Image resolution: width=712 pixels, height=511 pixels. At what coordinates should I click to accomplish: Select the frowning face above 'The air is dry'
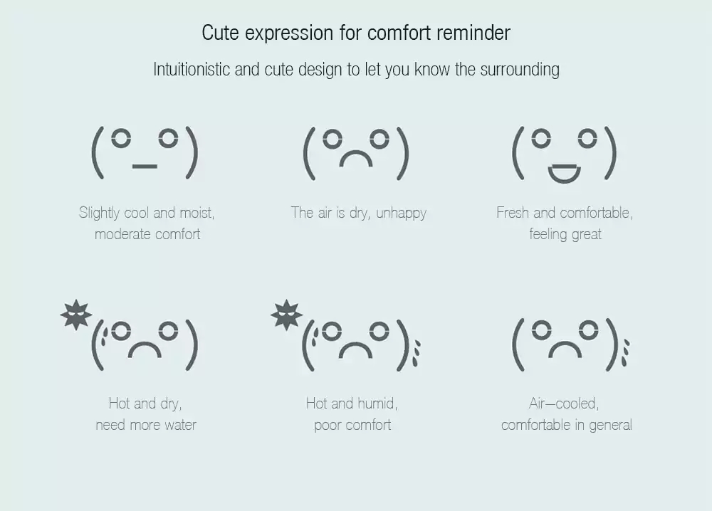tap(356, 152)
